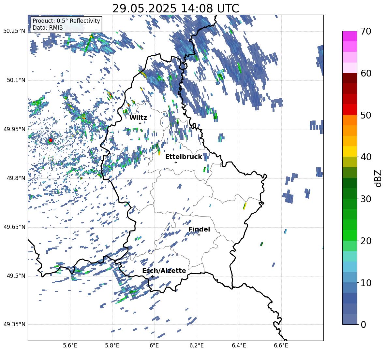Click the title 29.05.2025 14:08 UTC
The image size is (386, 352).
175,8
